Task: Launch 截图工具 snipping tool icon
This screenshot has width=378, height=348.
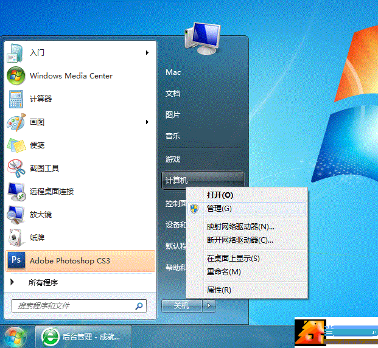Action: (16, 169)
